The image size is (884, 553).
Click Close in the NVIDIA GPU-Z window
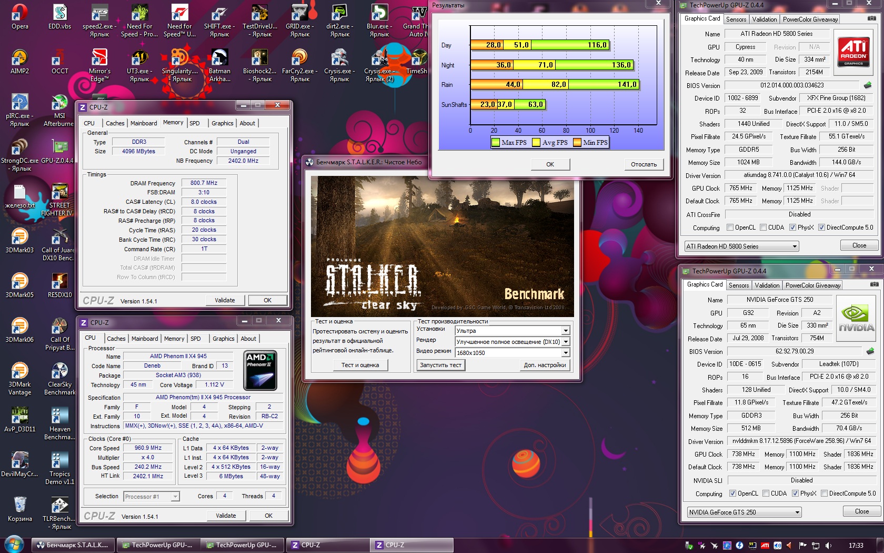coord(862,511)
